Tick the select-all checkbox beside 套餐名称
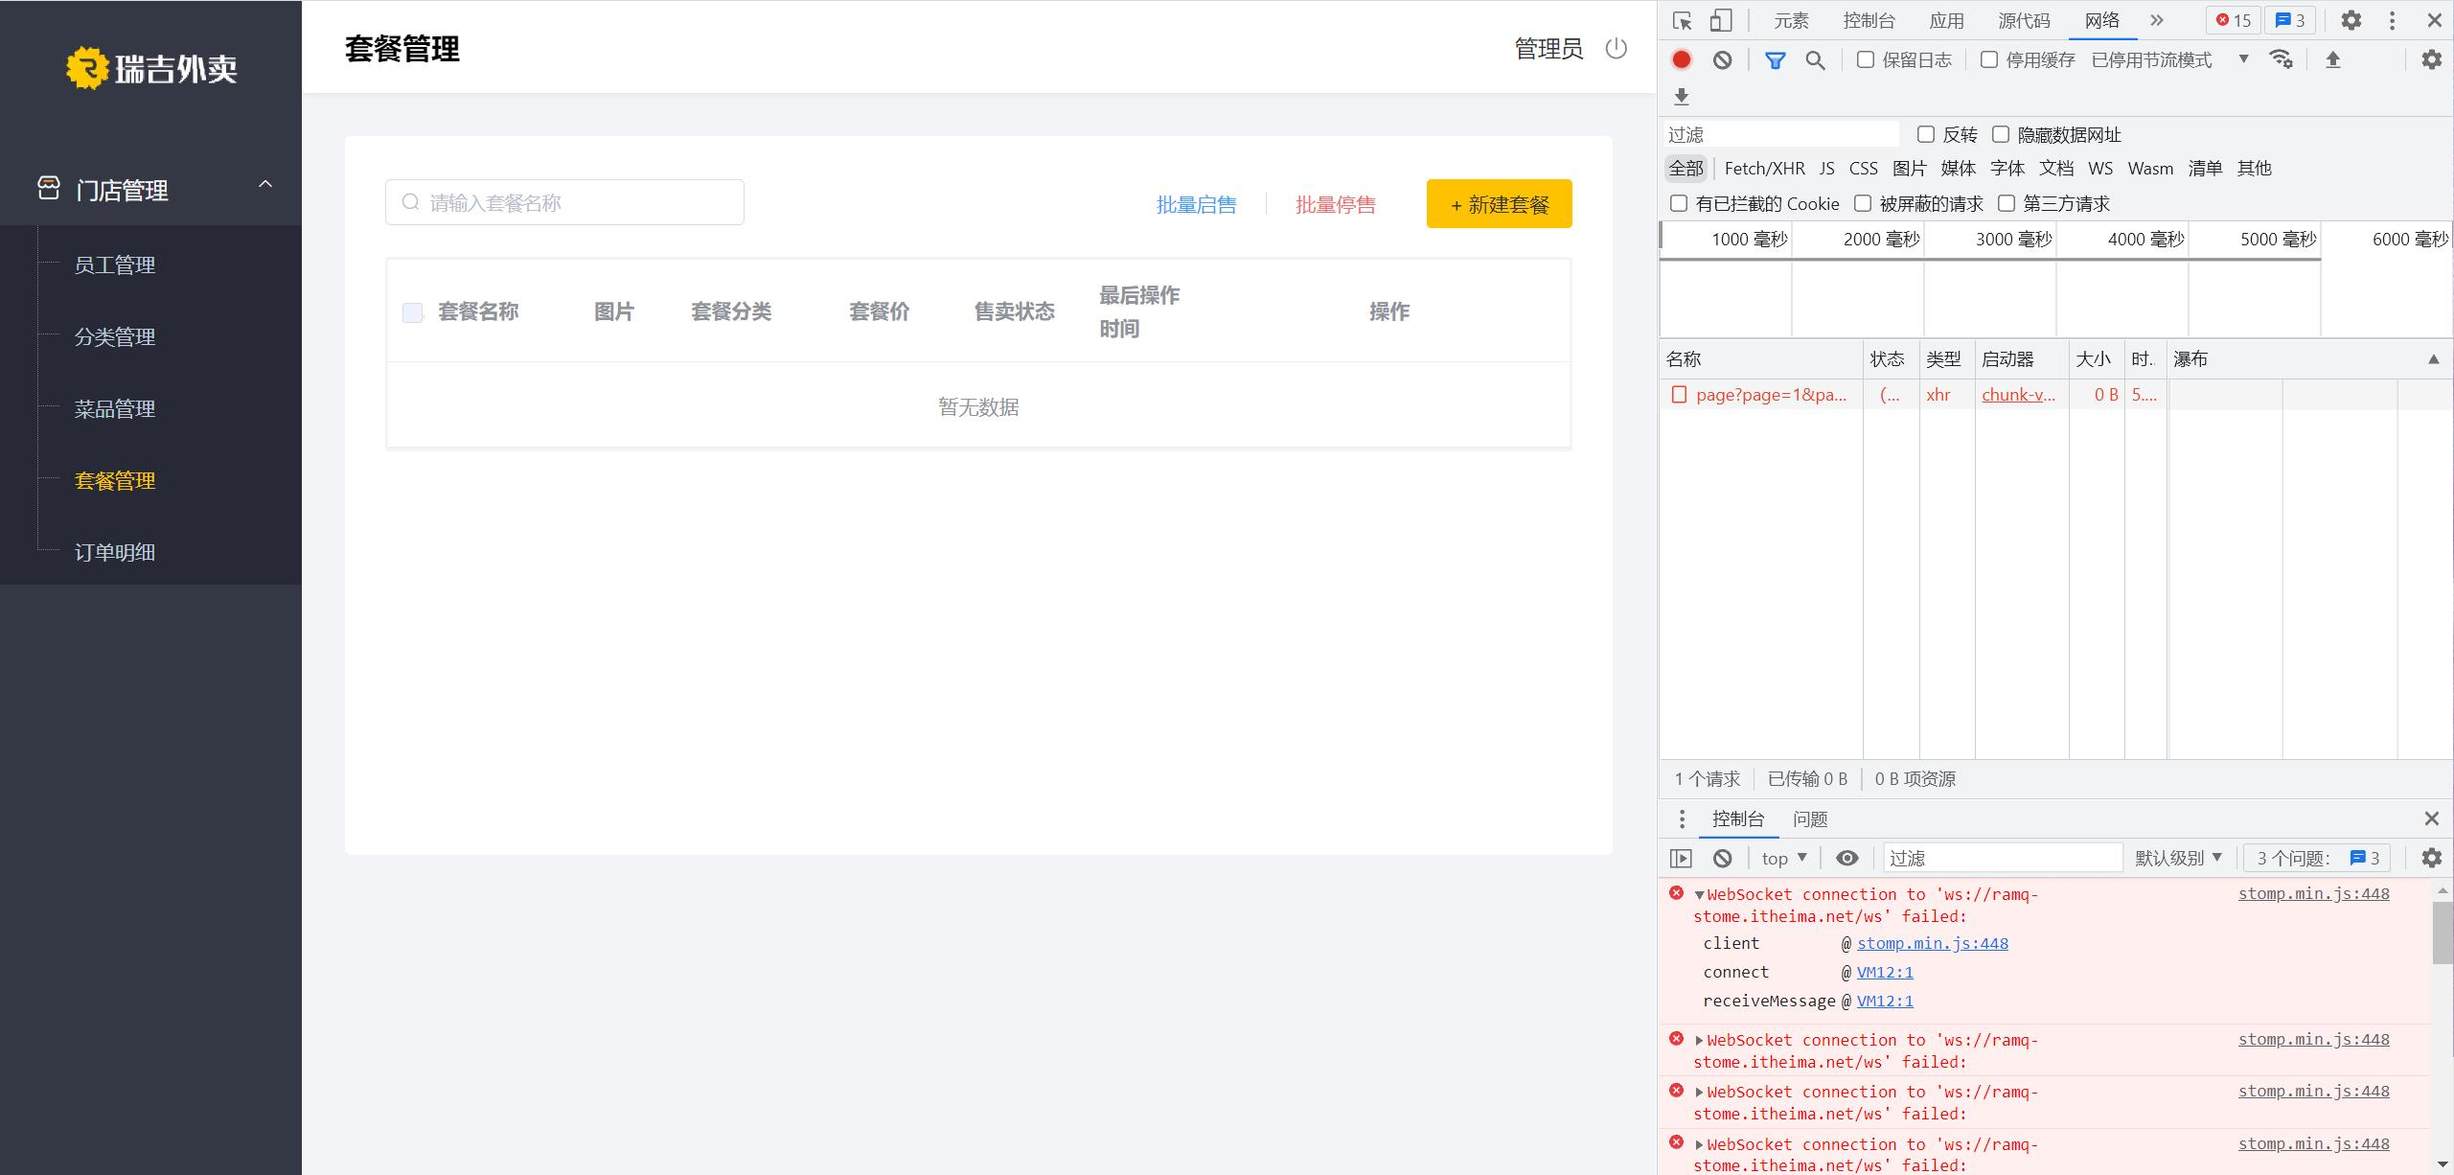 tap(412, 312)
